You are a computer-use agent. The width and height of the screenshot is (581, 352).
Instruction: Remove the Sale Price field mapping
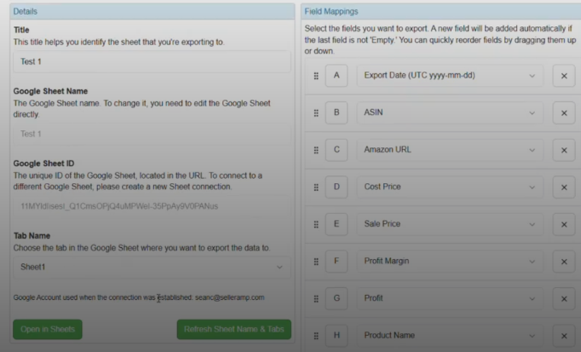564,224
